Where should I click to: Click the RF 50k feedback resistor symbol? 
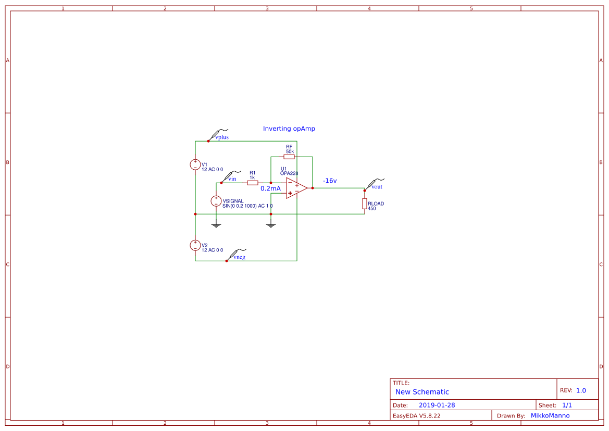(x=289, y=156)
